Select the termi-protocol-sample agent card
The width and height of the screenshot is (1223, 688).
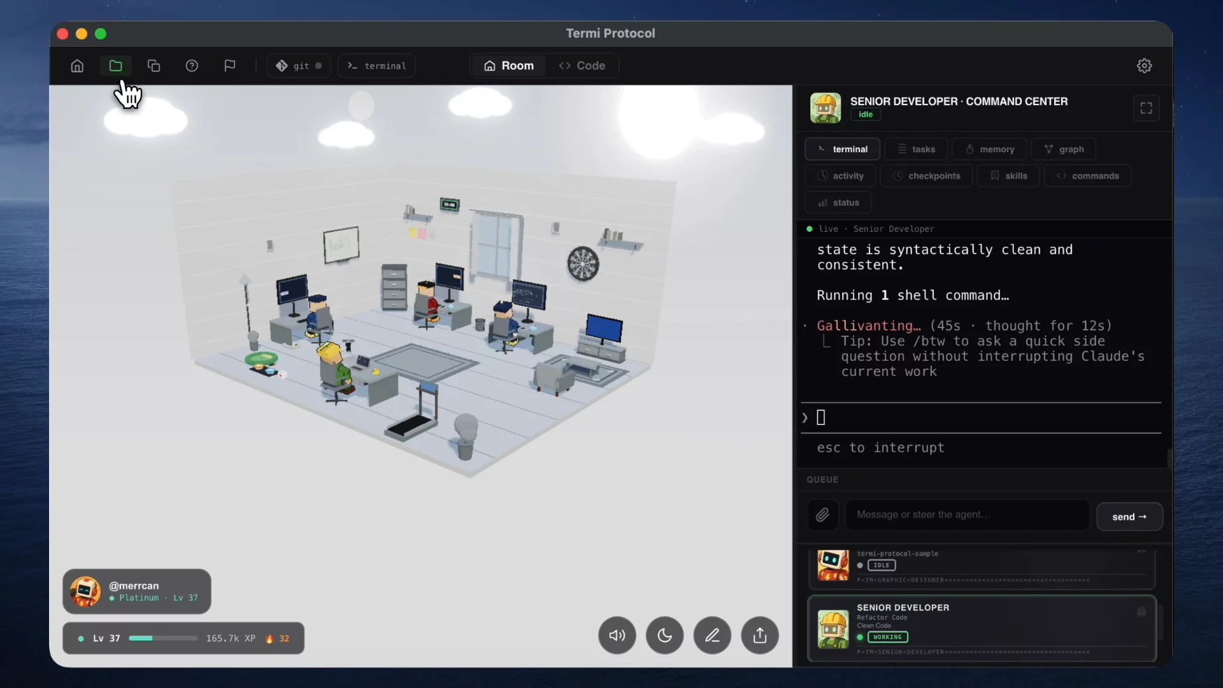(982, 570)
